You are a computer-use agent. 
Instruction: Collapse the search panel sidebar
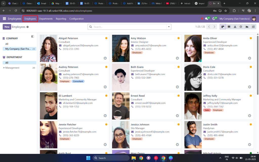(x=33, y=36)
